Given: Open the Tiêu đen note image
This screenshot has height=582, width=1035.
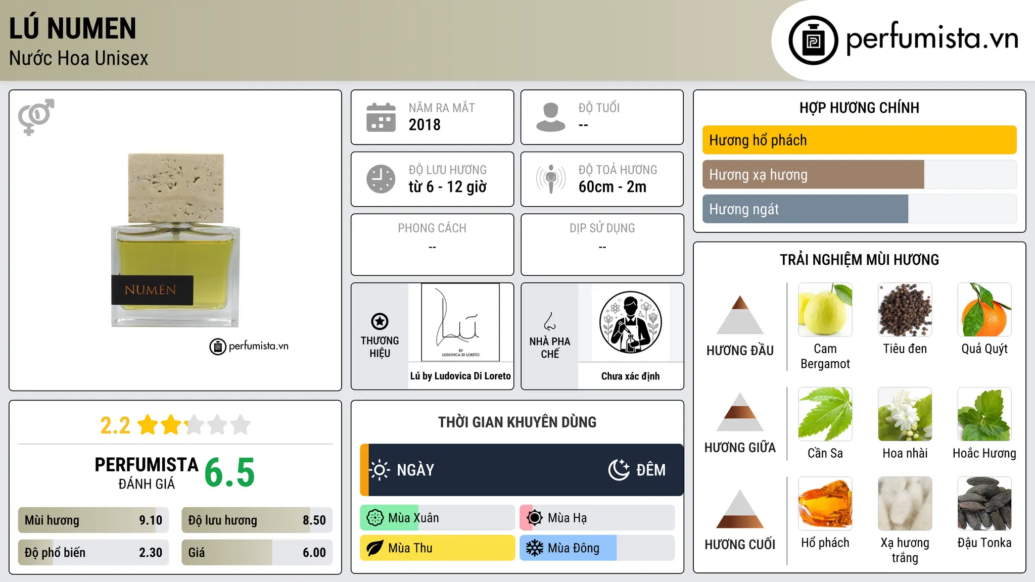Looking at the screenshot, I should tap(905, 310).
